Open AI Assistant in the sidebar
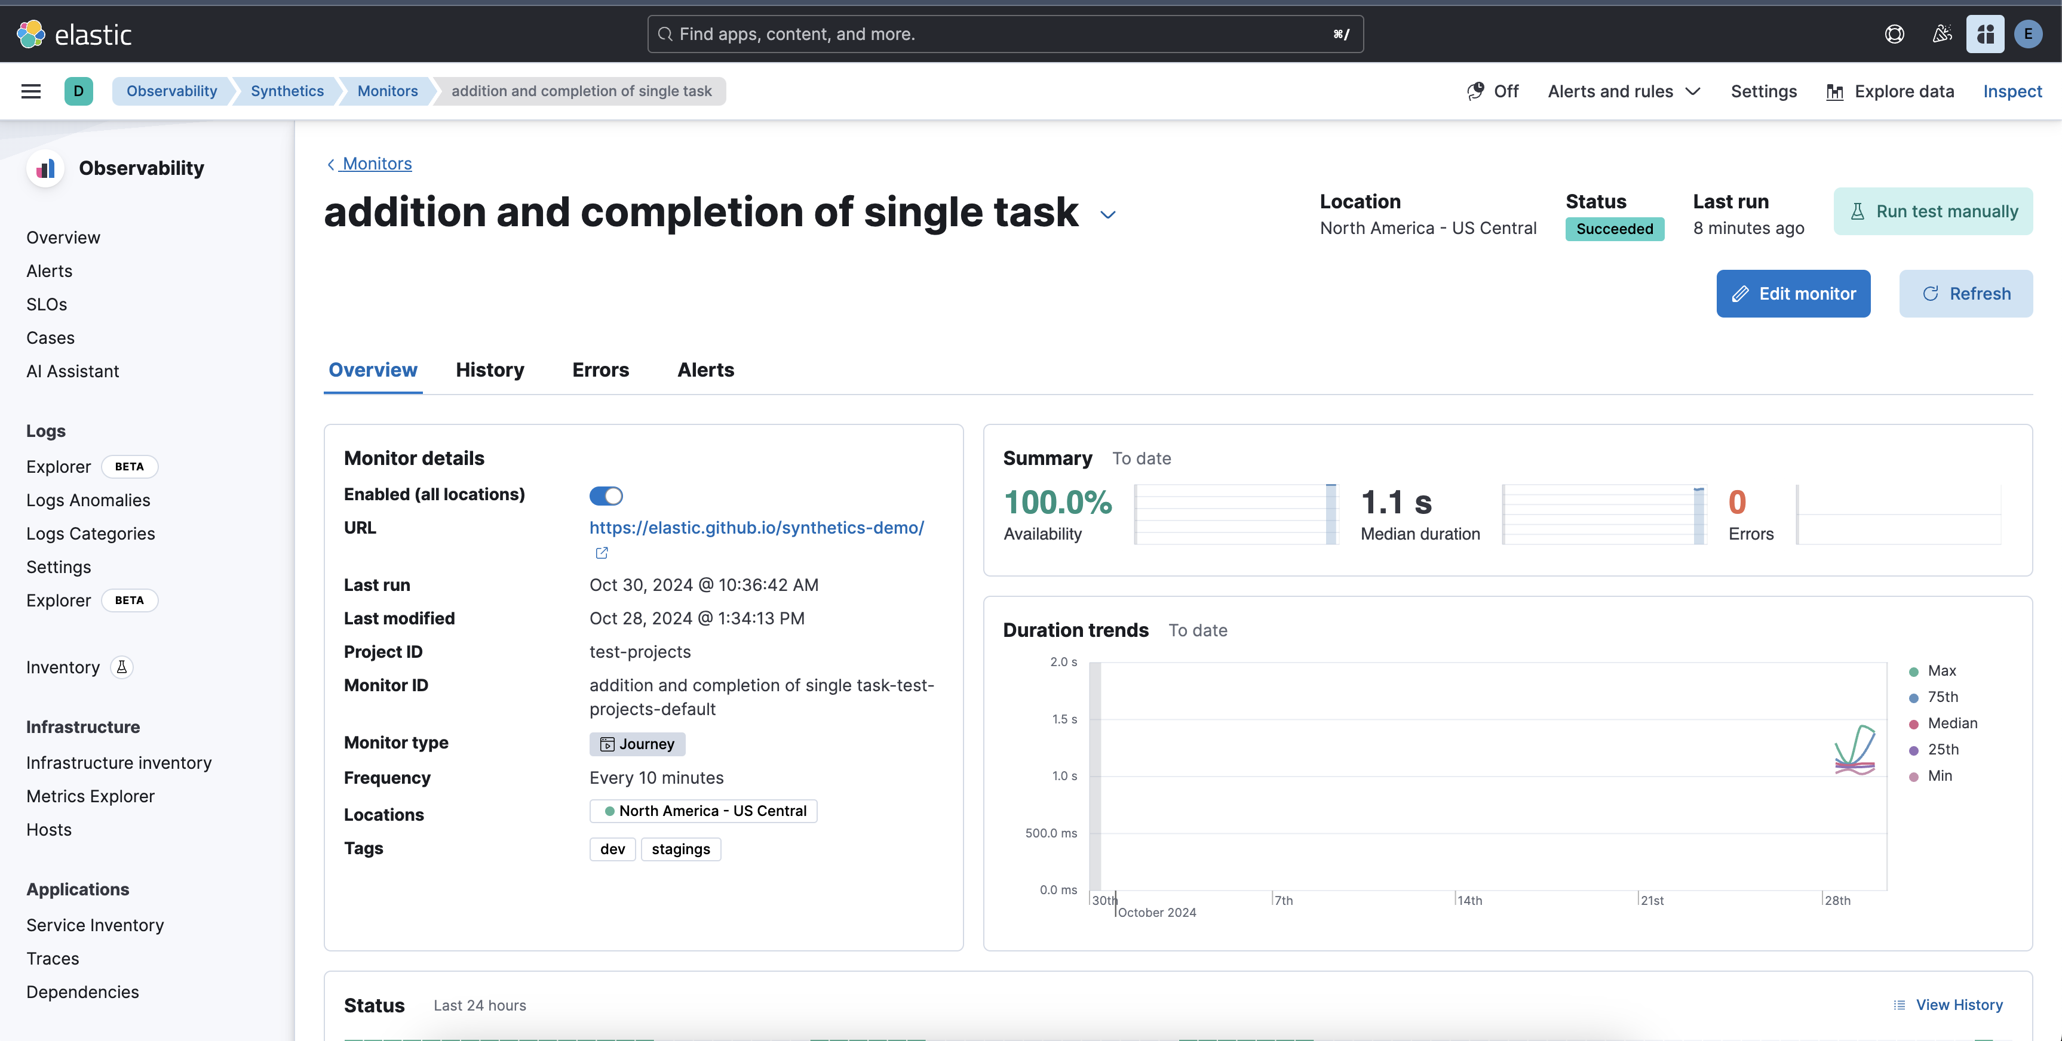The image size is (2062, 1041). (72, 371)
